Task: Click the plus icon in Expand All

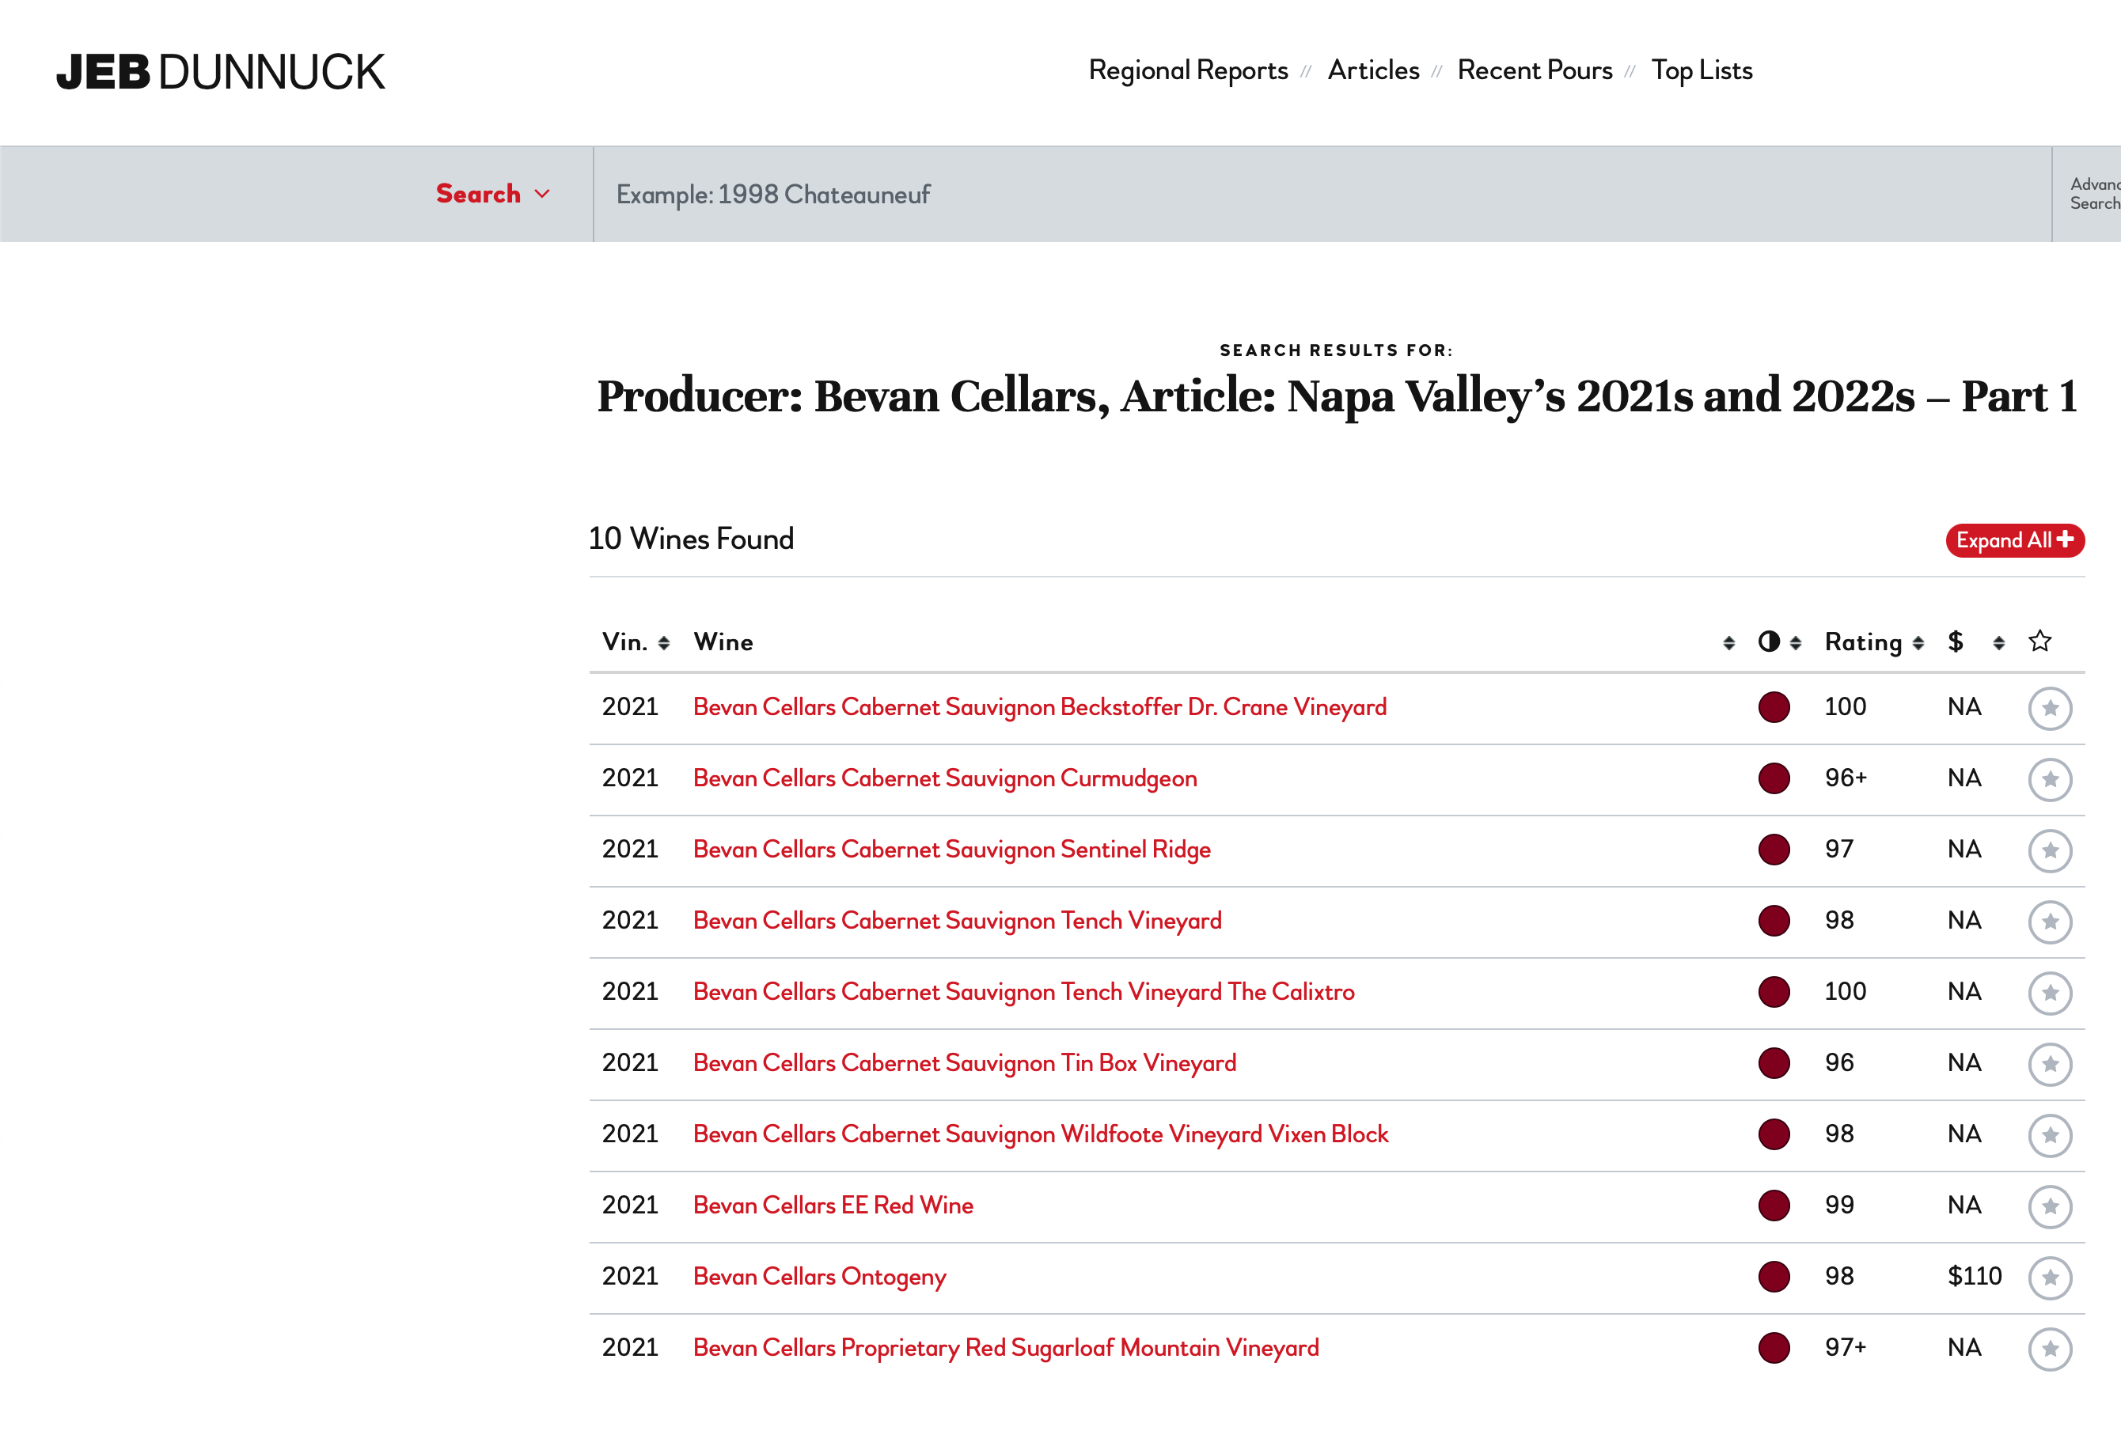Action: (2065, 539)
